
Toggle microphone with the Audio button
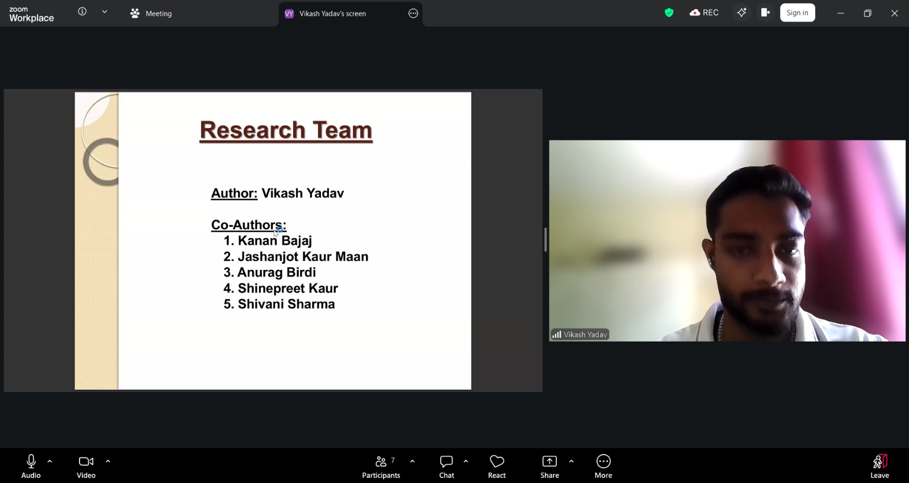click(x=31, y=466)
